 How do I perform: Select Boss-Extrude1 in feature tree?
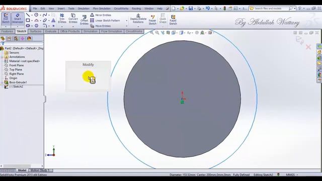click(x=18, y=82)
